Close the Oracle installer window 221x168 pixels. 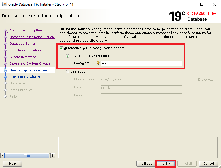click(x=214, y=4)
